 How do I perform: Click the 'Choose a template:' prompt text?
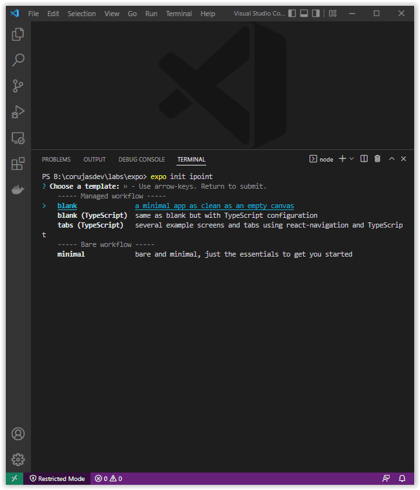[84, 186]
